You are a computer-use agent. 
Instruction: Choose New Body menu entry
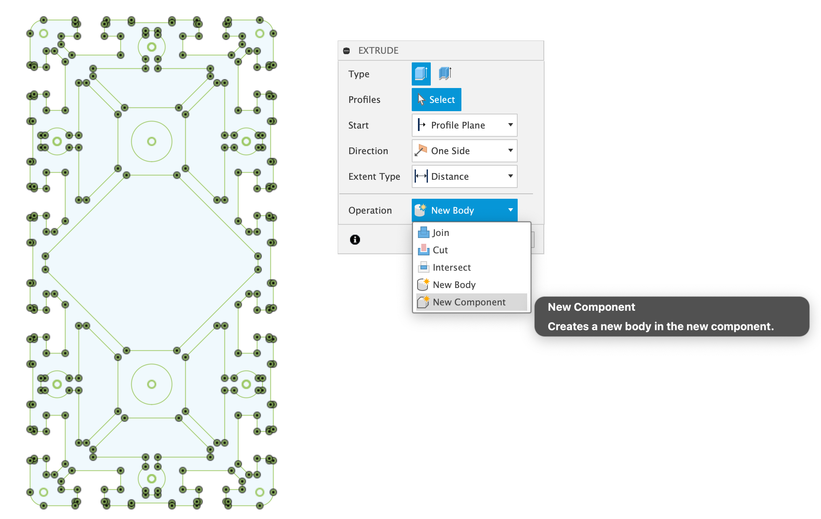click(454, 285)
